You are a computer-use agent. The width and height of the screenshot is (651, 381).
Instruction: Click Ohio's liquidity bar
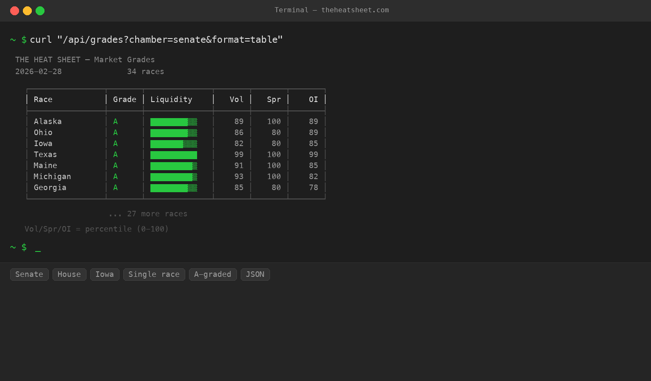coord(173,133)
